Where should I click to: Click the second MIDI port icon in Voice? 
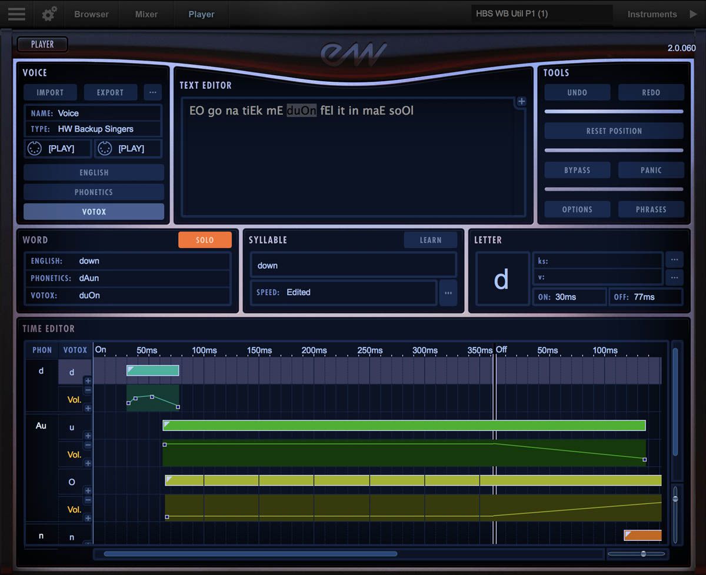(105, 149)
